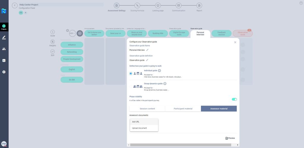Switch to the Session content tab

pos(147,109)
